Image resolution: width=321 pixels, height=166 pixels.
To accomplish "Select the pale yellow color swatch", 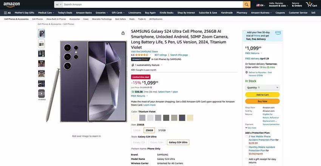I will 190,118.
